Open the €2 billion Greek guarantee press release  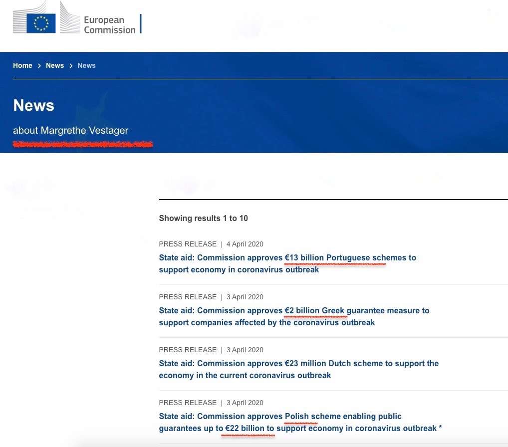click(x=294, y=316)
